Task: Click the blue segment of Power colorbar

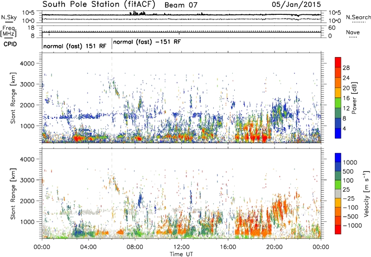Action: (338, 133)
